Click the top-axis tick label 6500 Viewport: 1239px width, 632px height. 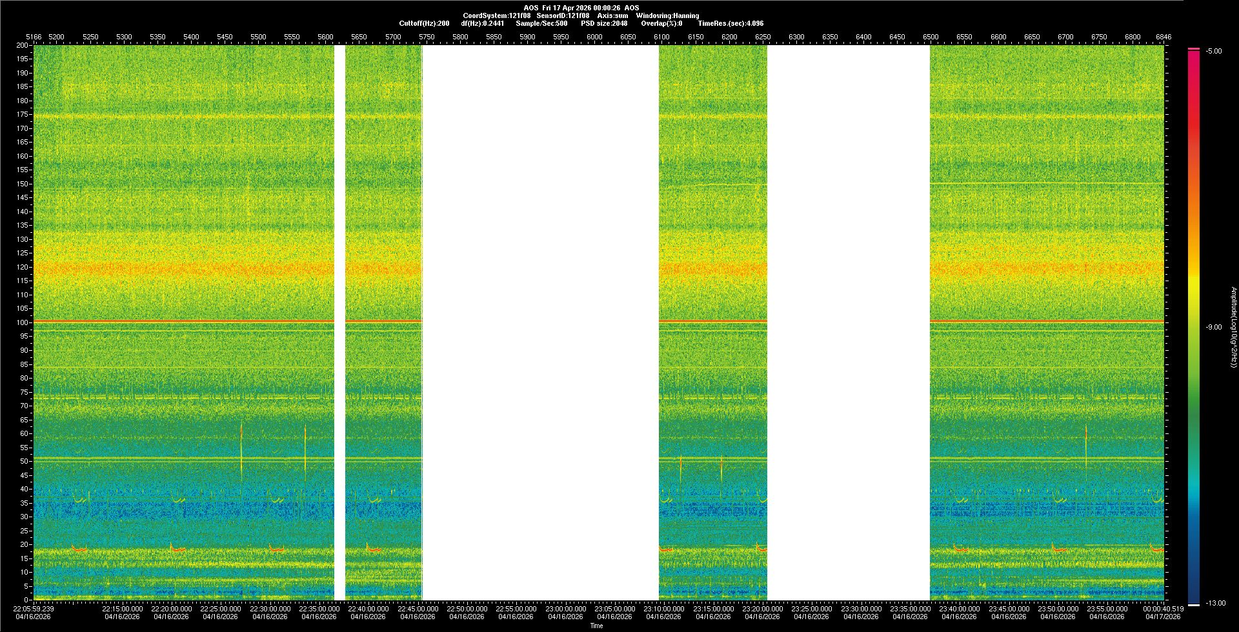point(931,37)
